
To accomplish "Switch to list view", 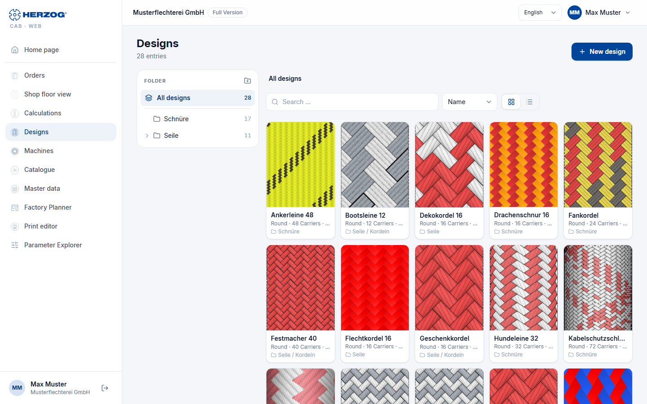I will tap(529, 102).
